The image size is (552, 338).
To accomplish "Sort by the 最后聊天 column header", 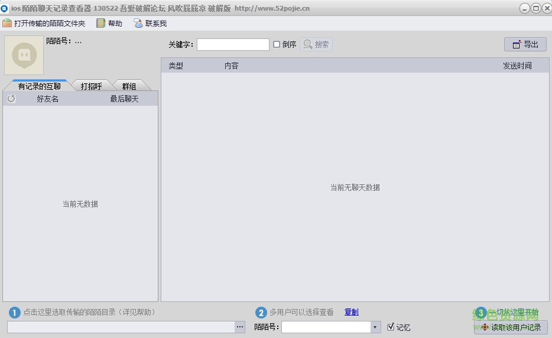I will point(124,99).
